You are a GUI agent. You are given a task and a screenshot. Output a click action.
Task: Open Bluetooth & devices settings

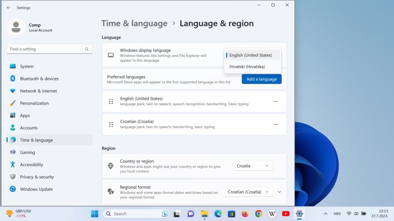49,79
